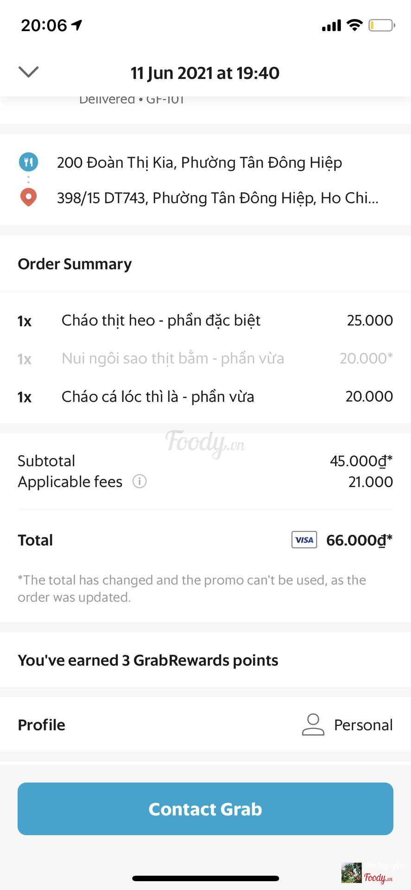
Task: Tap the VISA card payment icon
Action: [304, 540]
